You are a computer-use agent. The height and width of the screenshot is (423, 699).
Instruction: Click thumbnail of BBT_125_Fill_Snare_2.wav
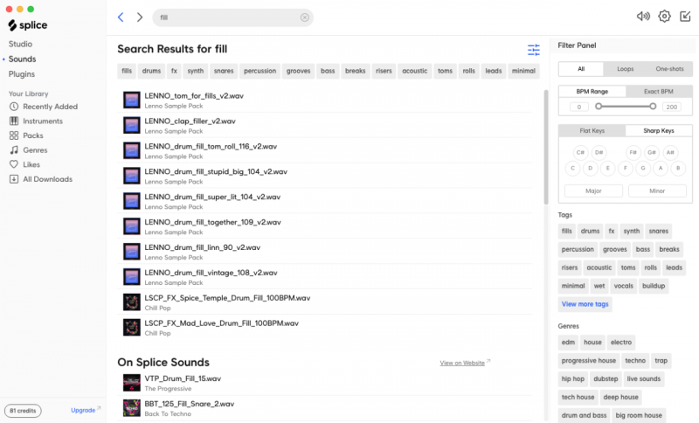132,408
